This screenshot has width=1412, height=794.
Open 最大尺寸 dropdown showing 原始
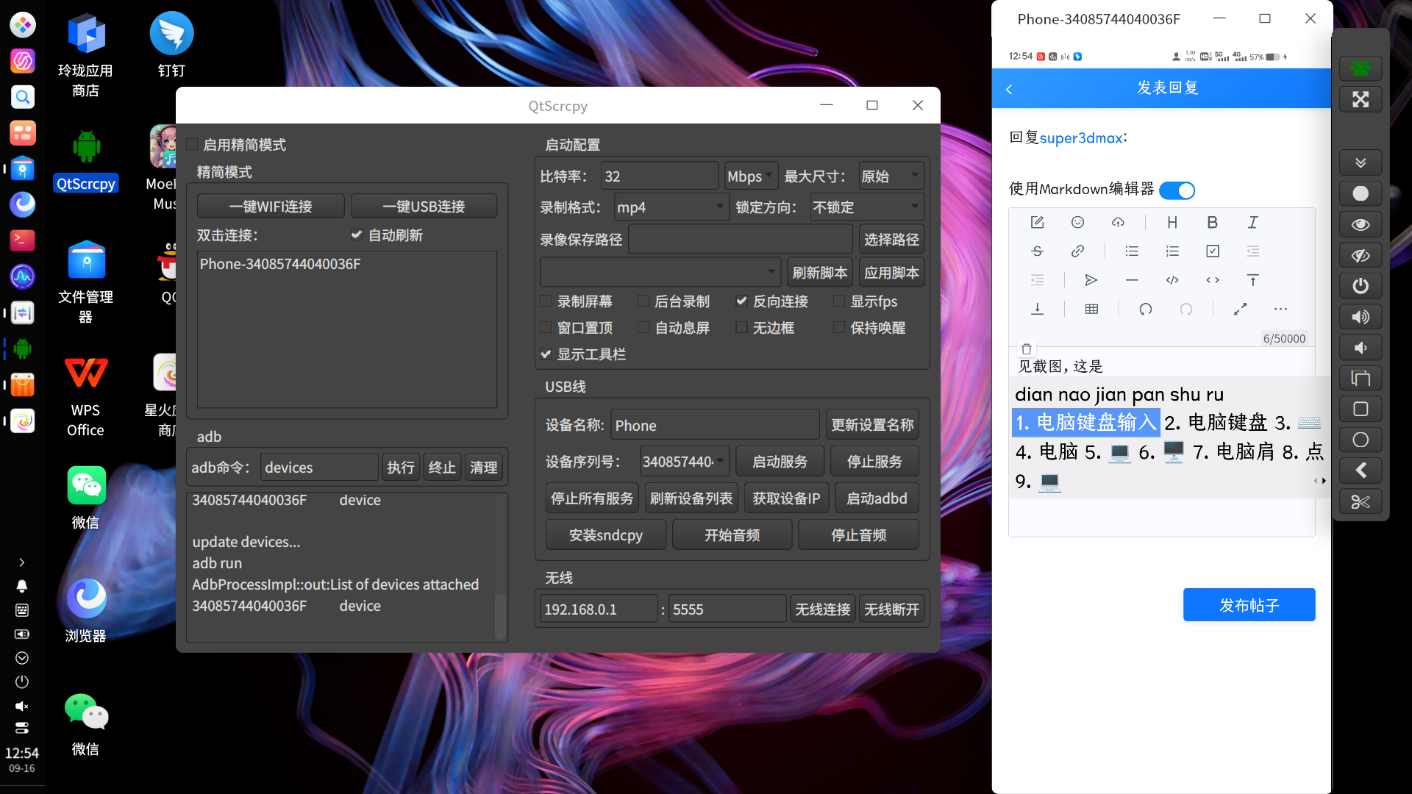(891, 176)
